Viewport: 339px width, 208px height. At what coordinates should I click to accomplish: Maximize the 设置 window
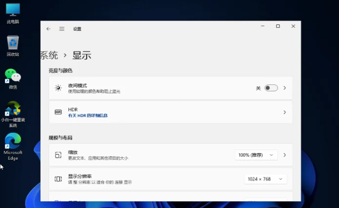pyautogui.click(x=278, y=26)
